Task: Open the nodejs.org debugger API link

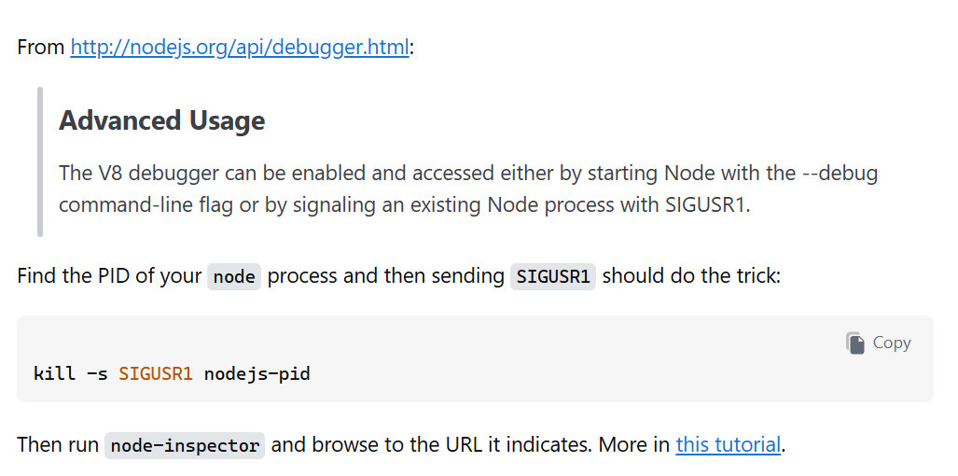Action: click(x=240, y=47)
